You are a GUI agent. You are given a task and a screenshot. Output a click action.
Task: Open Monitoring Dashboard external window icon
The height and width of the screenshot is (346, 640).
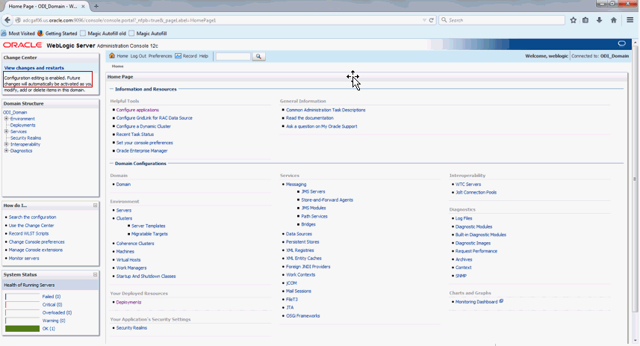pos(501,301)
